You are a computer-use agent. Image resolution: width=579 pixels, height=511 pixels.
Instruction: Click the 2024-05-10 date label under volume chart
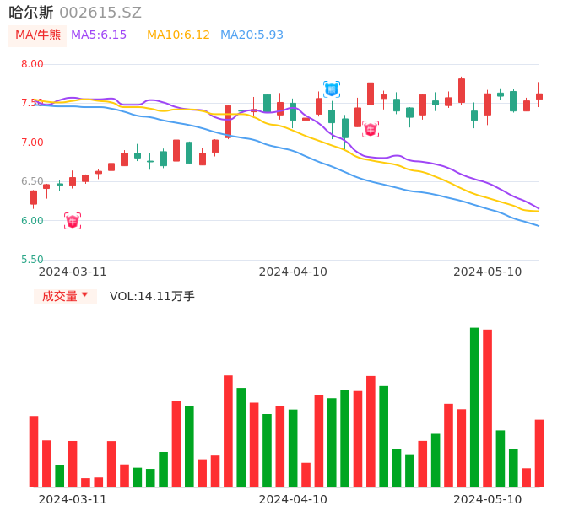(488, 499)
